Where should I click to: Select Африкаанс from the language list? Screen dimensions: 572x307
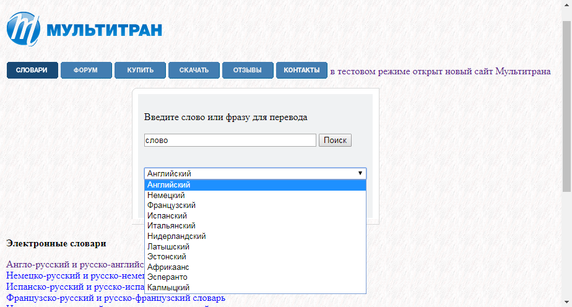[255, 267]
